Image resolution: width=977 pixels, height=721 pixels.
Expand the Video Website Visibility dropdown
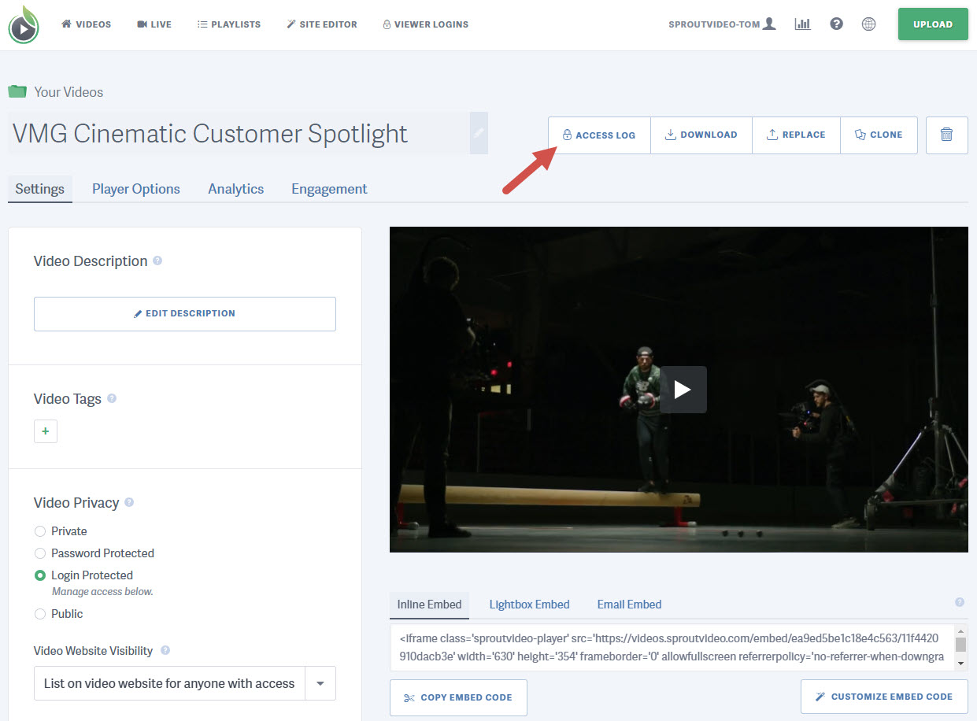pyautogui.click(x=320, y=683)
